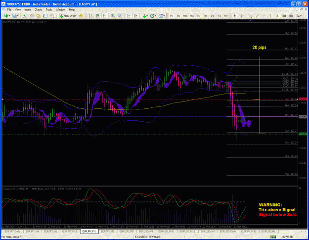This screenshot has height=240, width=309.
Task: Click the Periods clock icon
Action: pyautogui.click(x=152, y=16)
